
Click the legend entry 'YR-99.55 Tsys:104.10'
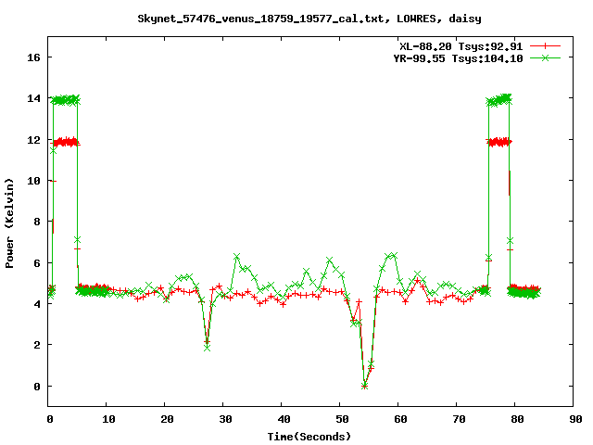(x=458, y=58)
